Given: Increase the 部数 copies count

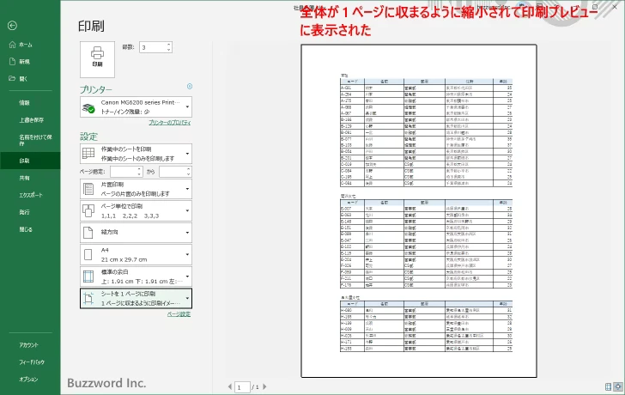Looking at the screenshot, I should (x=169, y=45).
